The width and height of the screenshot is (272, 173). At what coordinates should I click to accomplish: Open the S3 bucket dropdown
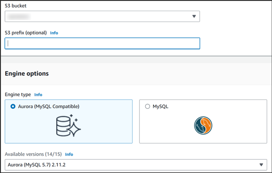pos(102,16)
